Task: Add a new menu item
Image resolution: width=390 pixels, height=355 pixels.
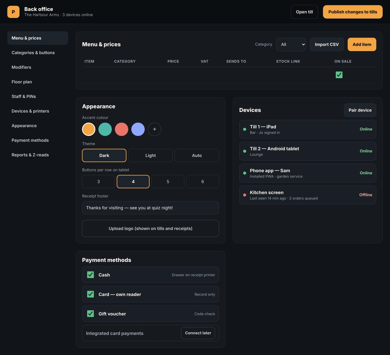Action: (362, 45)
